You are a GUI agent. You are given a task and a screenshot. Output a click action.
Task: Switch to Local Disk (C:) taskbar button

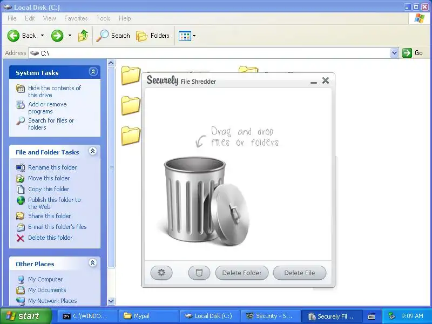pos(209,316)
